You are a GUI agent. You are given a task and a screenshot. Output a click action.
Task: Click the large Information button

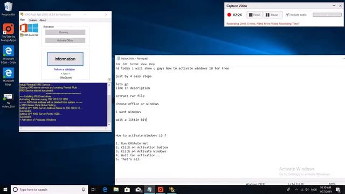pos(65,59)
